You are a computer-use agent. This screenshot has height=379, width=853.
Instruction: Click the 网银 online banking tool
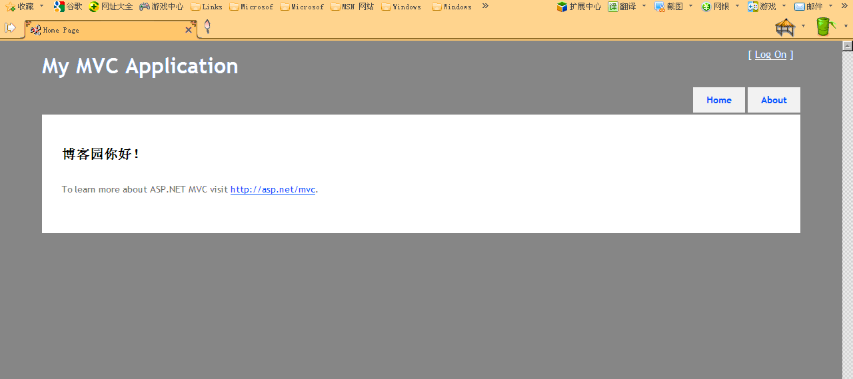[716, 7]
